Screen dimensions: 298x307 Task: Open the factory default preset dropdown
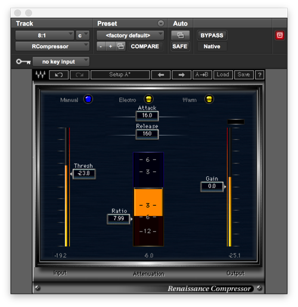click(130, 36)
